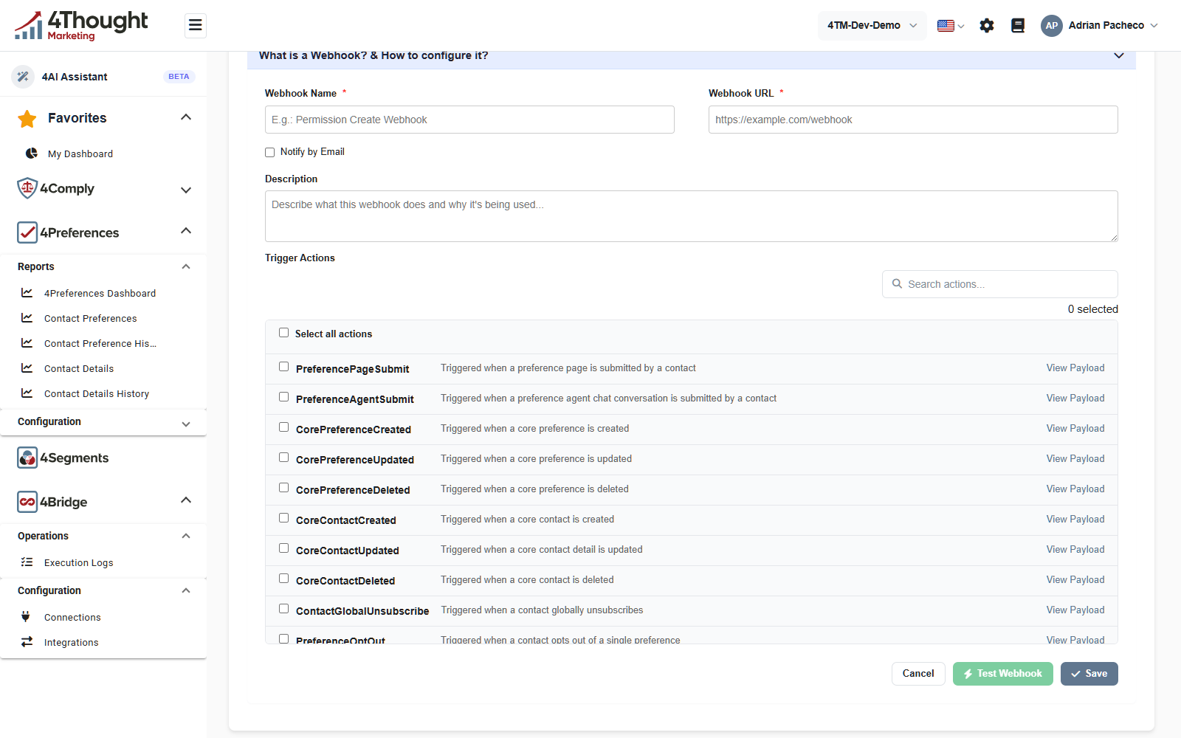This screenshot has width=1181, height=738.
Task: Collapse the Favorites section
Action: click(186, 117)
